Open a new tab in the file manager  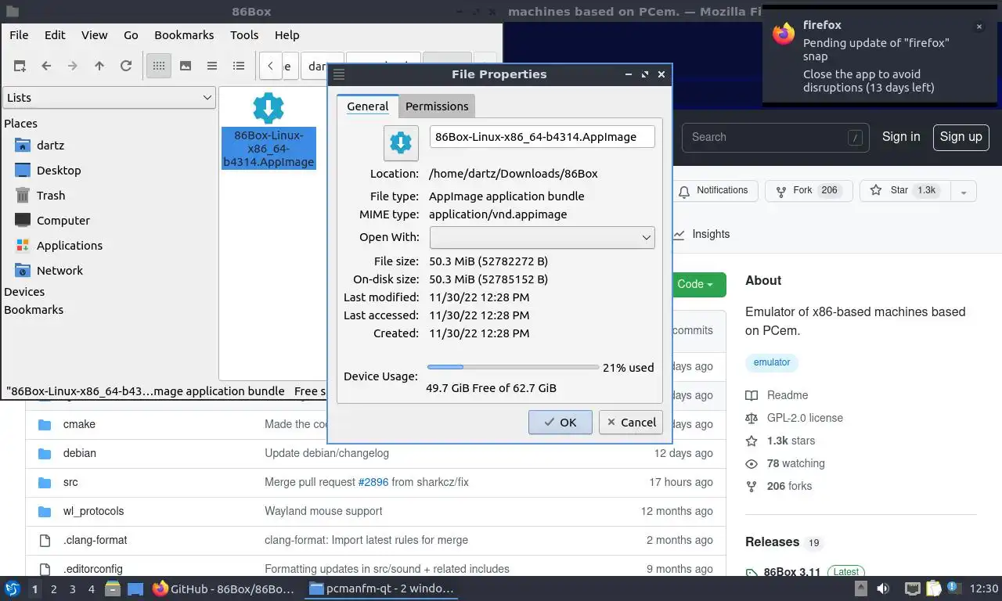point(20,66)
